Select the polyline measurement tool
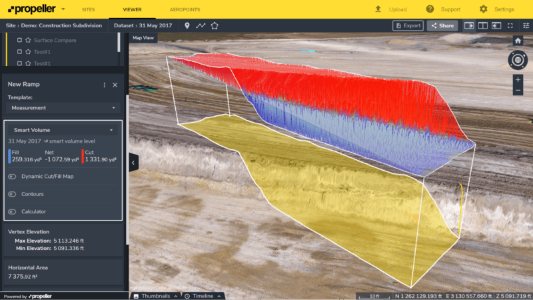This screenshot has height=300, width=533. (x=201, y=25)
